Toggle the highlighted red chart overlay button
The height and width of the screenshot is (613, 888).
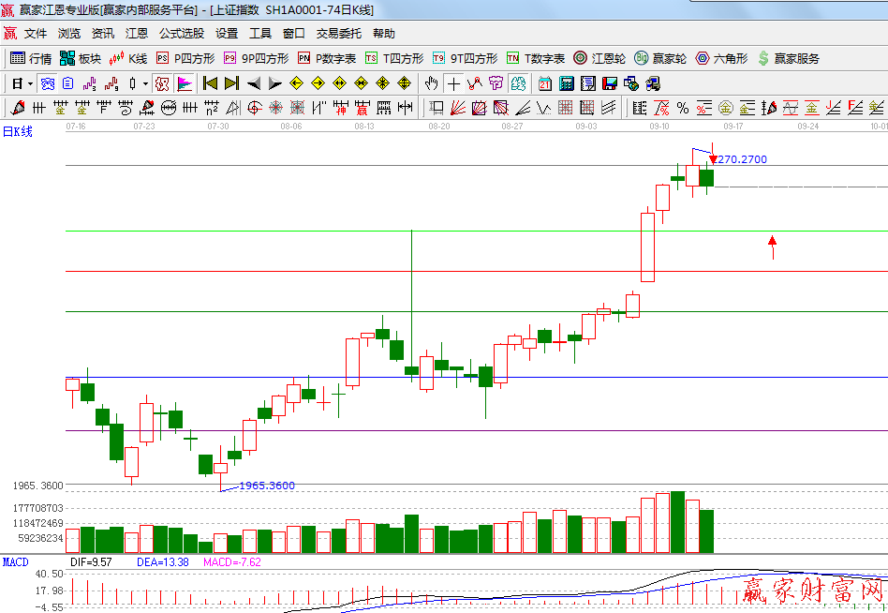pos(162,83)
